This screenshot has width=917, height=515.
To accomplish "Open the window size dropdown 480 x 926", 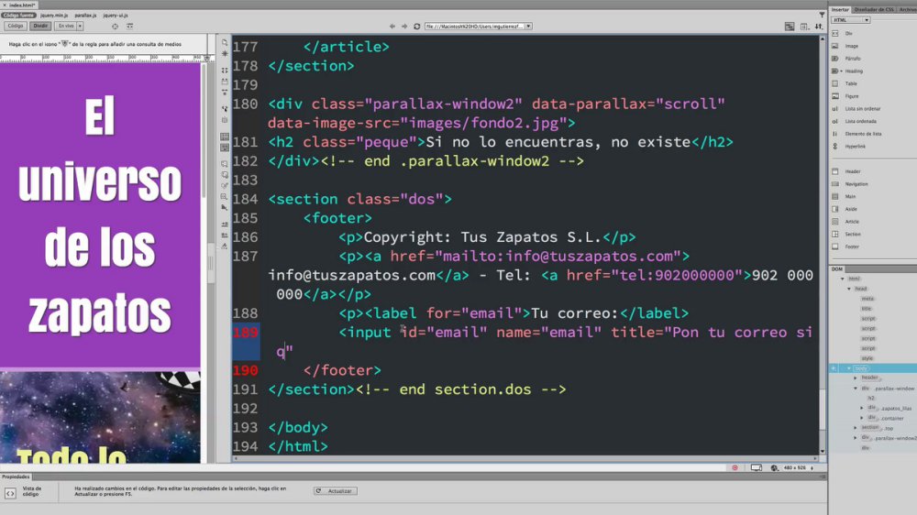I will (x=799, y=467).
